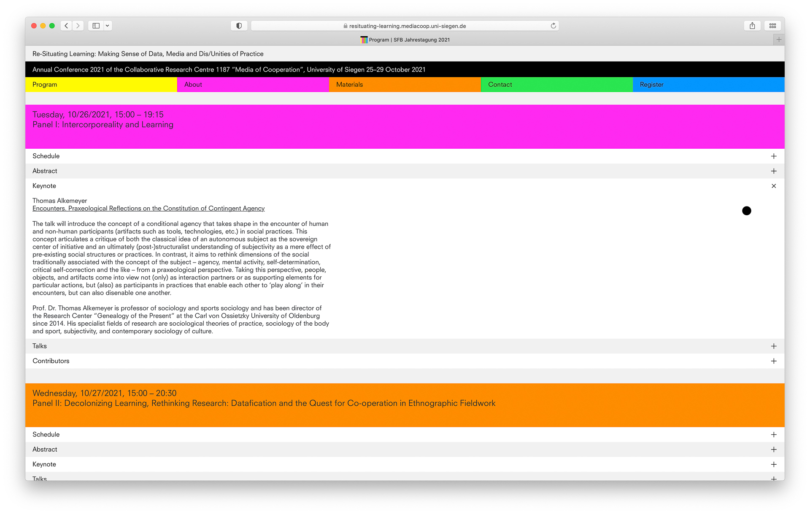The width and height of the screenshot is (810, 514).
Task: Toggle the Safari sidebar icon
Action: point(96,26)
